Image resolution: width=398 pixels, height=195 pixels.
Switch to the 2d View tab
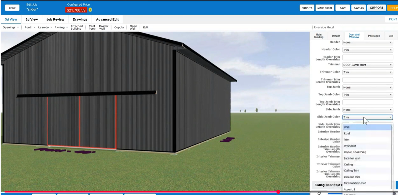tap(32, 19)
